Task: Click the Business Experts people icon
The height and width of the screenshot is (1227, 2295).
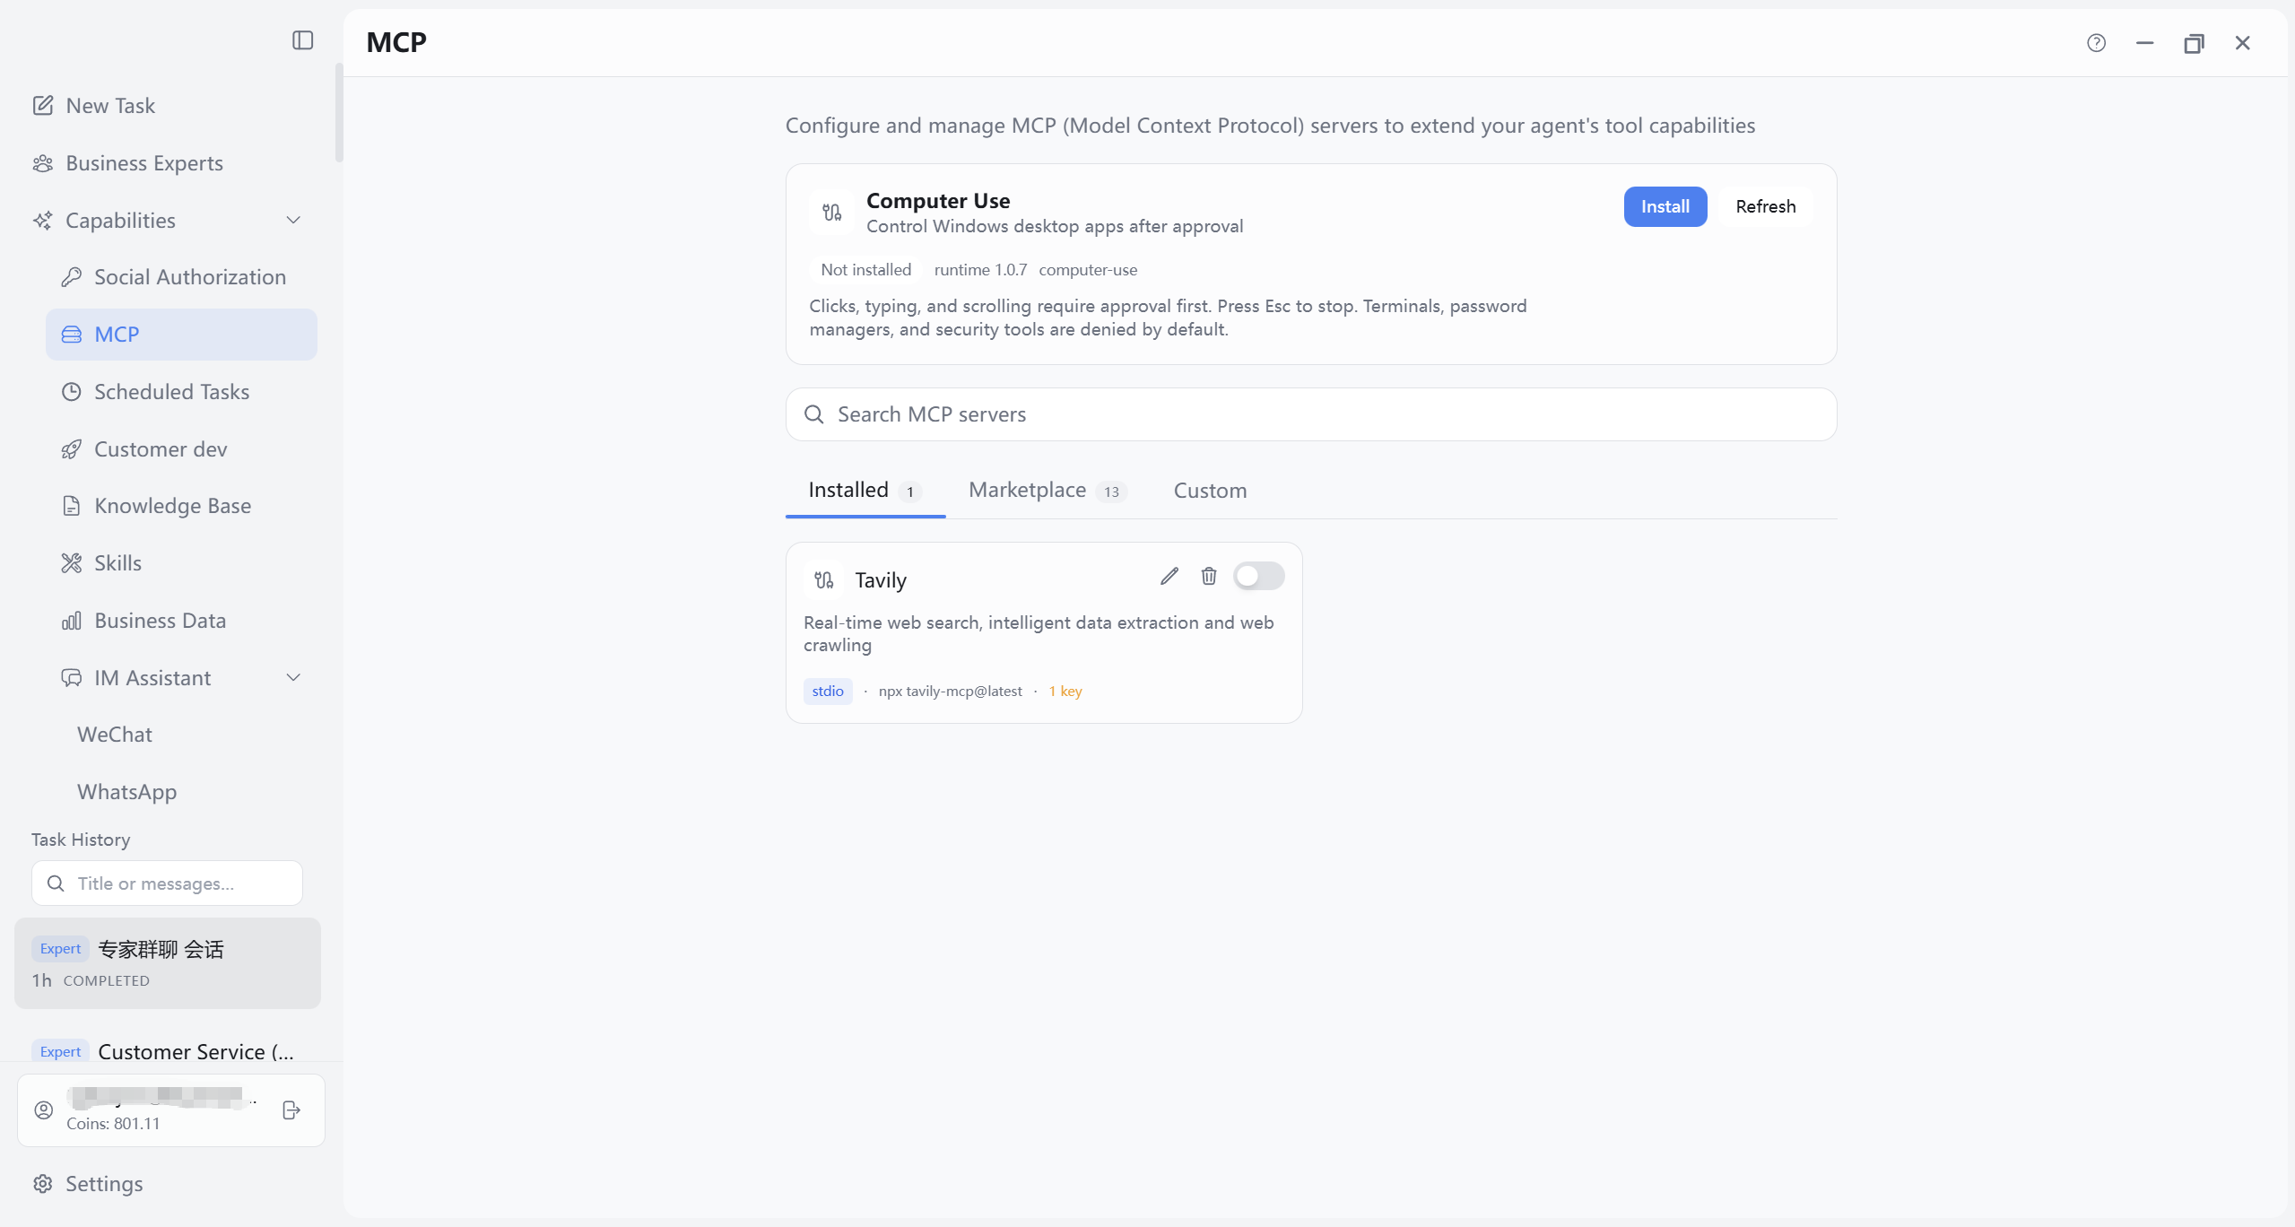Action: (43, 163)
